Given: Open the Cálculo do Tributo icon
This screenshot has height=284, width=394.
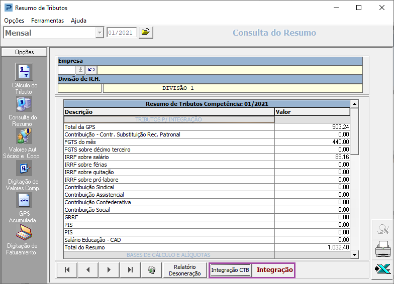Looking at the screenshot, I should click(24, 72).
